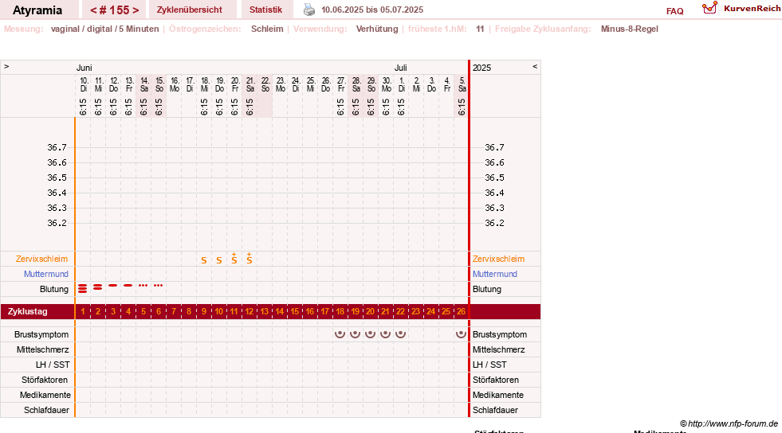Click the left Brustsymptom label
Image resolution: width=782 pixels, height=433 pixels.
[x=41, y=334]
